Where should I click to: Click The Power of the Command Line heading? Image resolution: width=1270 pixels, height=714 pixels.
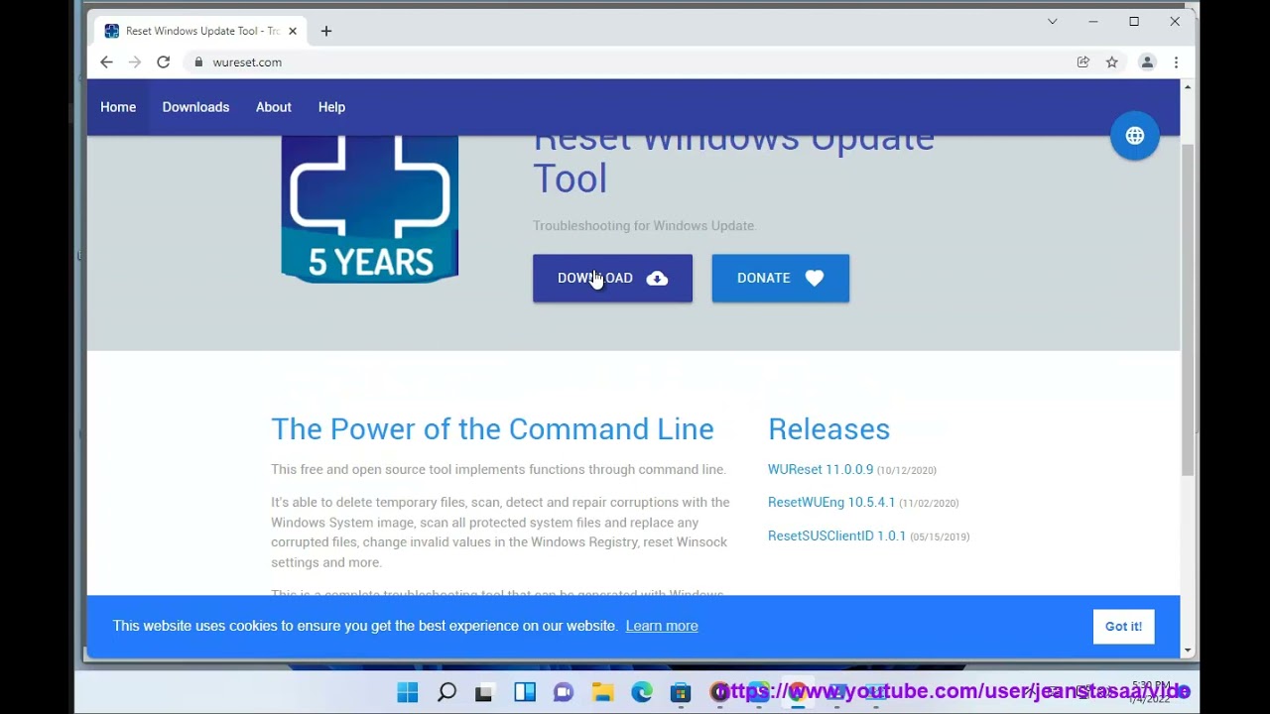pyautogui.click(x=492, y=429)
